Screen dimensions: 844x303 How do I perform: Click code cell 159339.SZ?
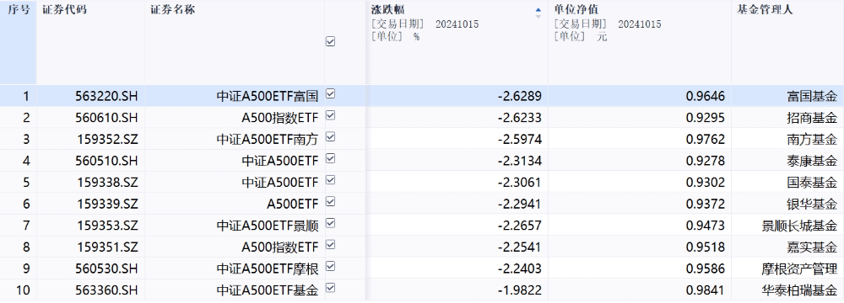pyautogui.click(x=108, y=205)
